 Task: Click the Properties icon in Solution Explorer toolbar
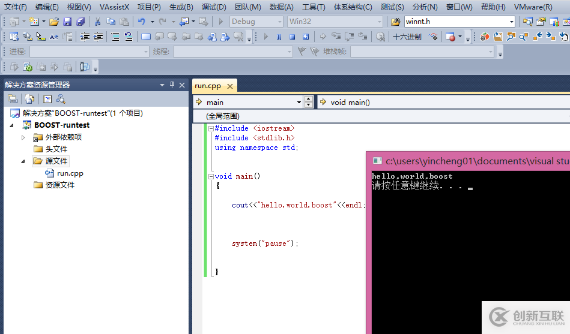13,99
